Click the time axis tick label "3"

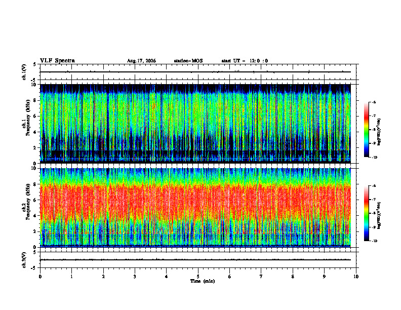135,277
